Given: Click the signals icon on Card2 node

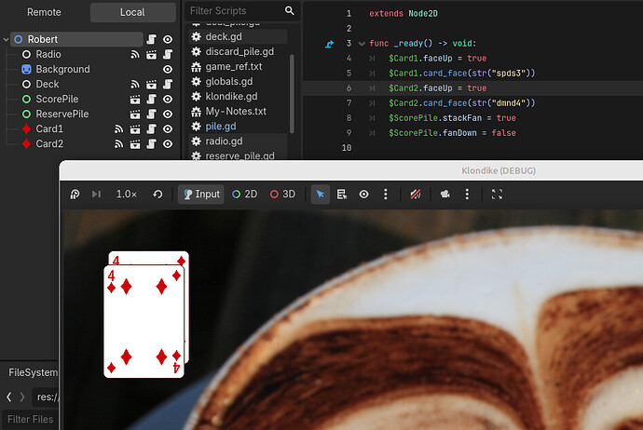Looking at the screenshot, I should pyautogui.click(x=118, y=143).
